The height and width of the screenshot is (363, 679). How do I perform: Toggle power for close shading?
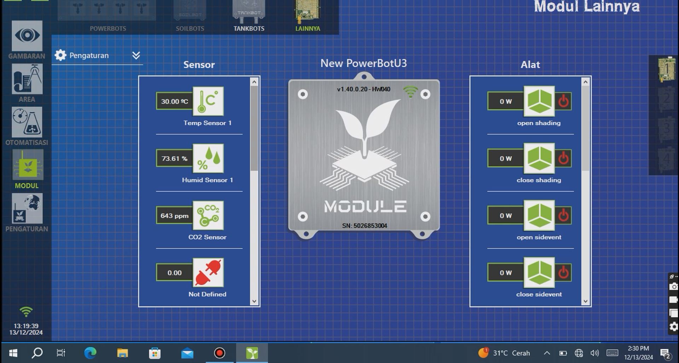563,159
